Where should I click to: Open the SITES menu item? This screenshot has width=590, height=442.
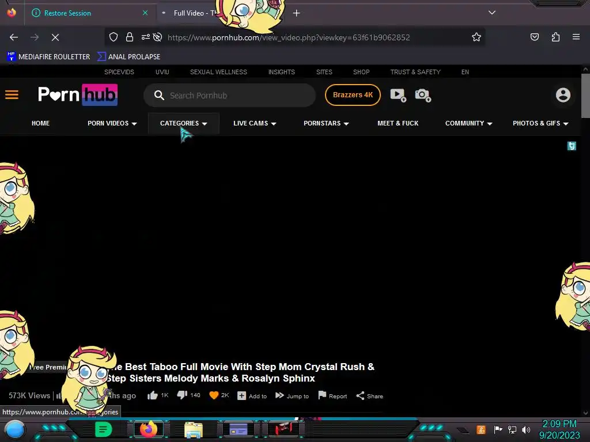[x=324, y=72]
